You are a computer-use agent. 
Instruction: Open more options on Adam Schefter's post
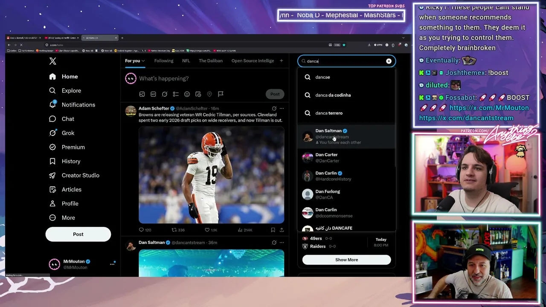[282, 108]
